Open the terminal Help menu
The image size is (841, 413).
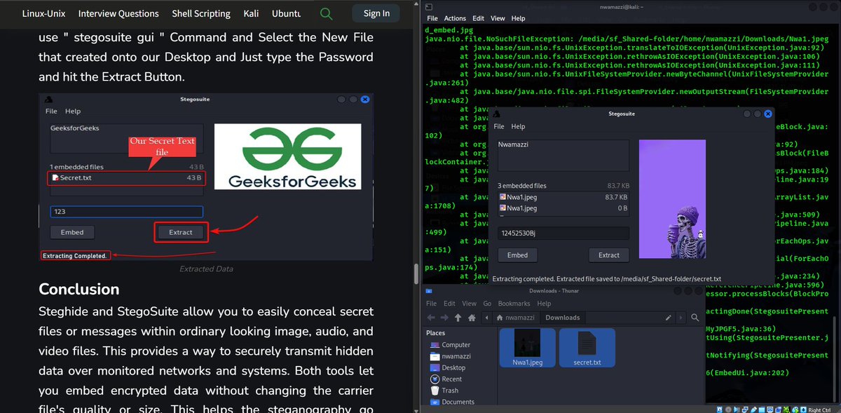point(518,18)
